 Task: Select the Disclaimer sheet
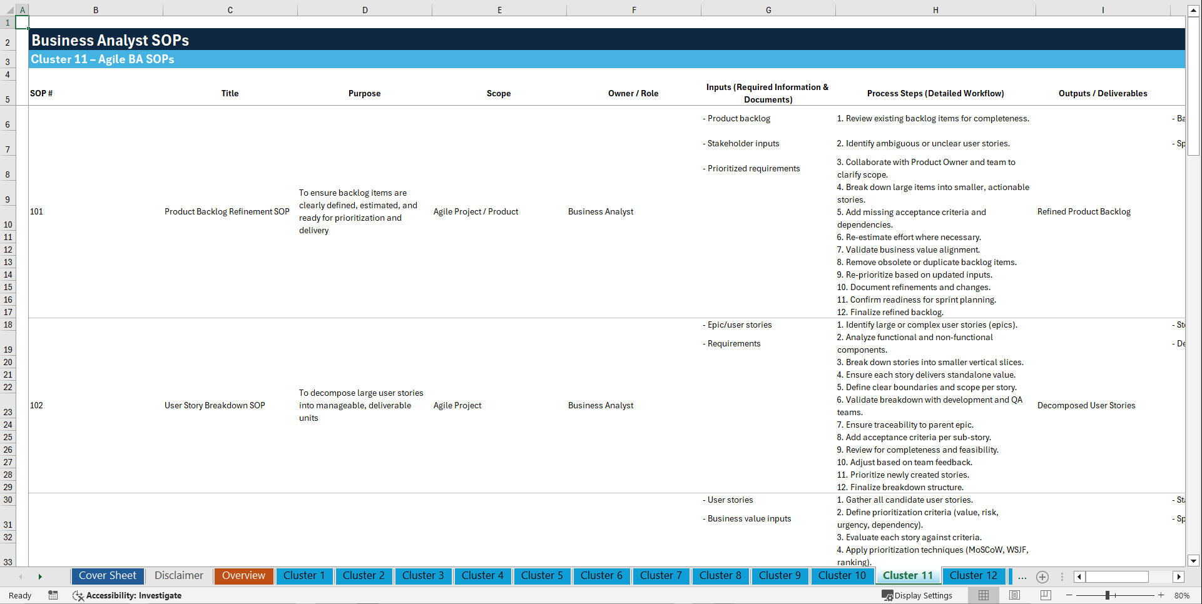pyautogui.click(x=178, y=576)
